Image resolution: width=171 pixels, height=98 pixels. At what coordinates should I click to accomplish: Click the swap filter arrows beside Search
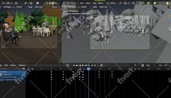coord(24,69)
